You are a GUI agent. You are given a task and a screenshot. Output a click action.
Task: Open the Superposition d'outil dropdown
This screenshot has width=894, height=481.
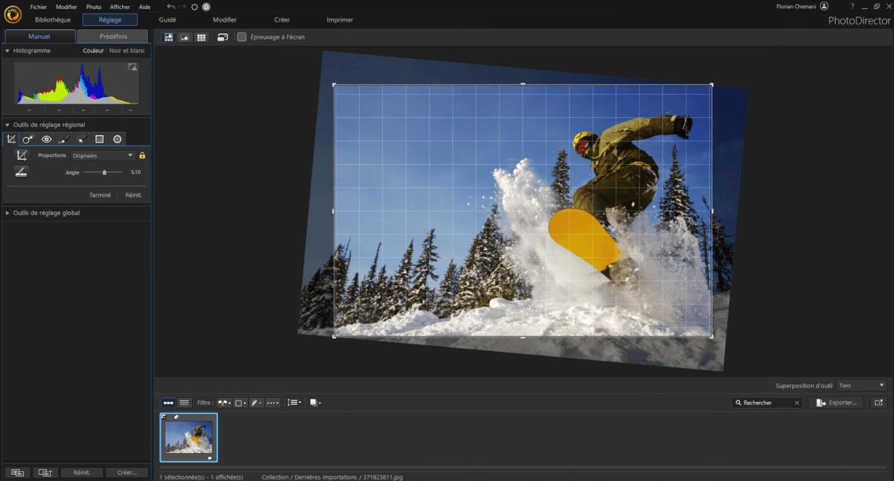tap(860, 385)
